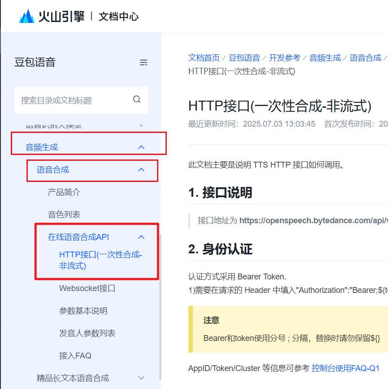Open the 控制台使用FAQ-Q1 link

tap(345, 368)
